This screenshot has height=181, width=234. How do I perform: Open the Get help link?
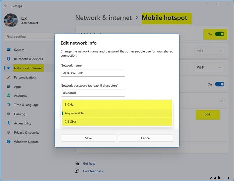point(89,163)
